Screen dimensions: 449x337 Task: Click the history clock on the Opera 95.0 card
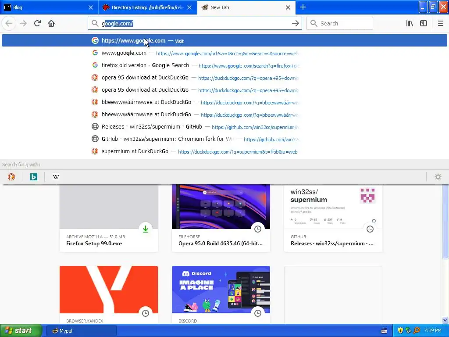click(x=258, y=229)
